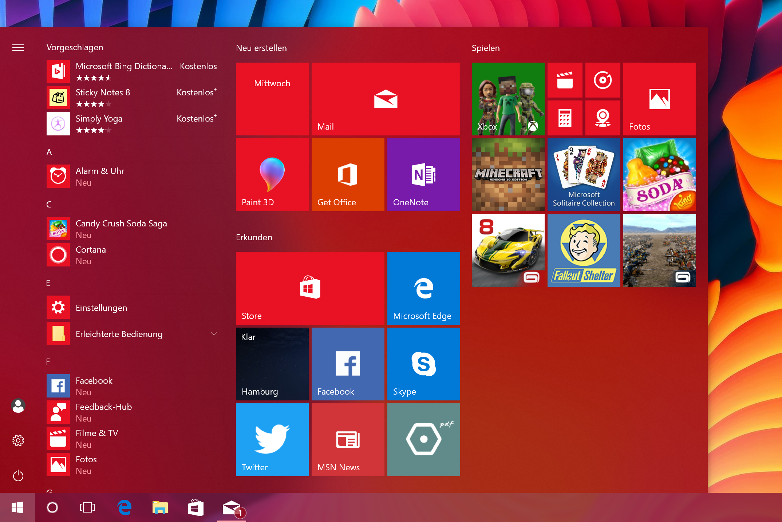Open settings gear in left sidebar
The image size is (782, 522).
pos(18,440)
